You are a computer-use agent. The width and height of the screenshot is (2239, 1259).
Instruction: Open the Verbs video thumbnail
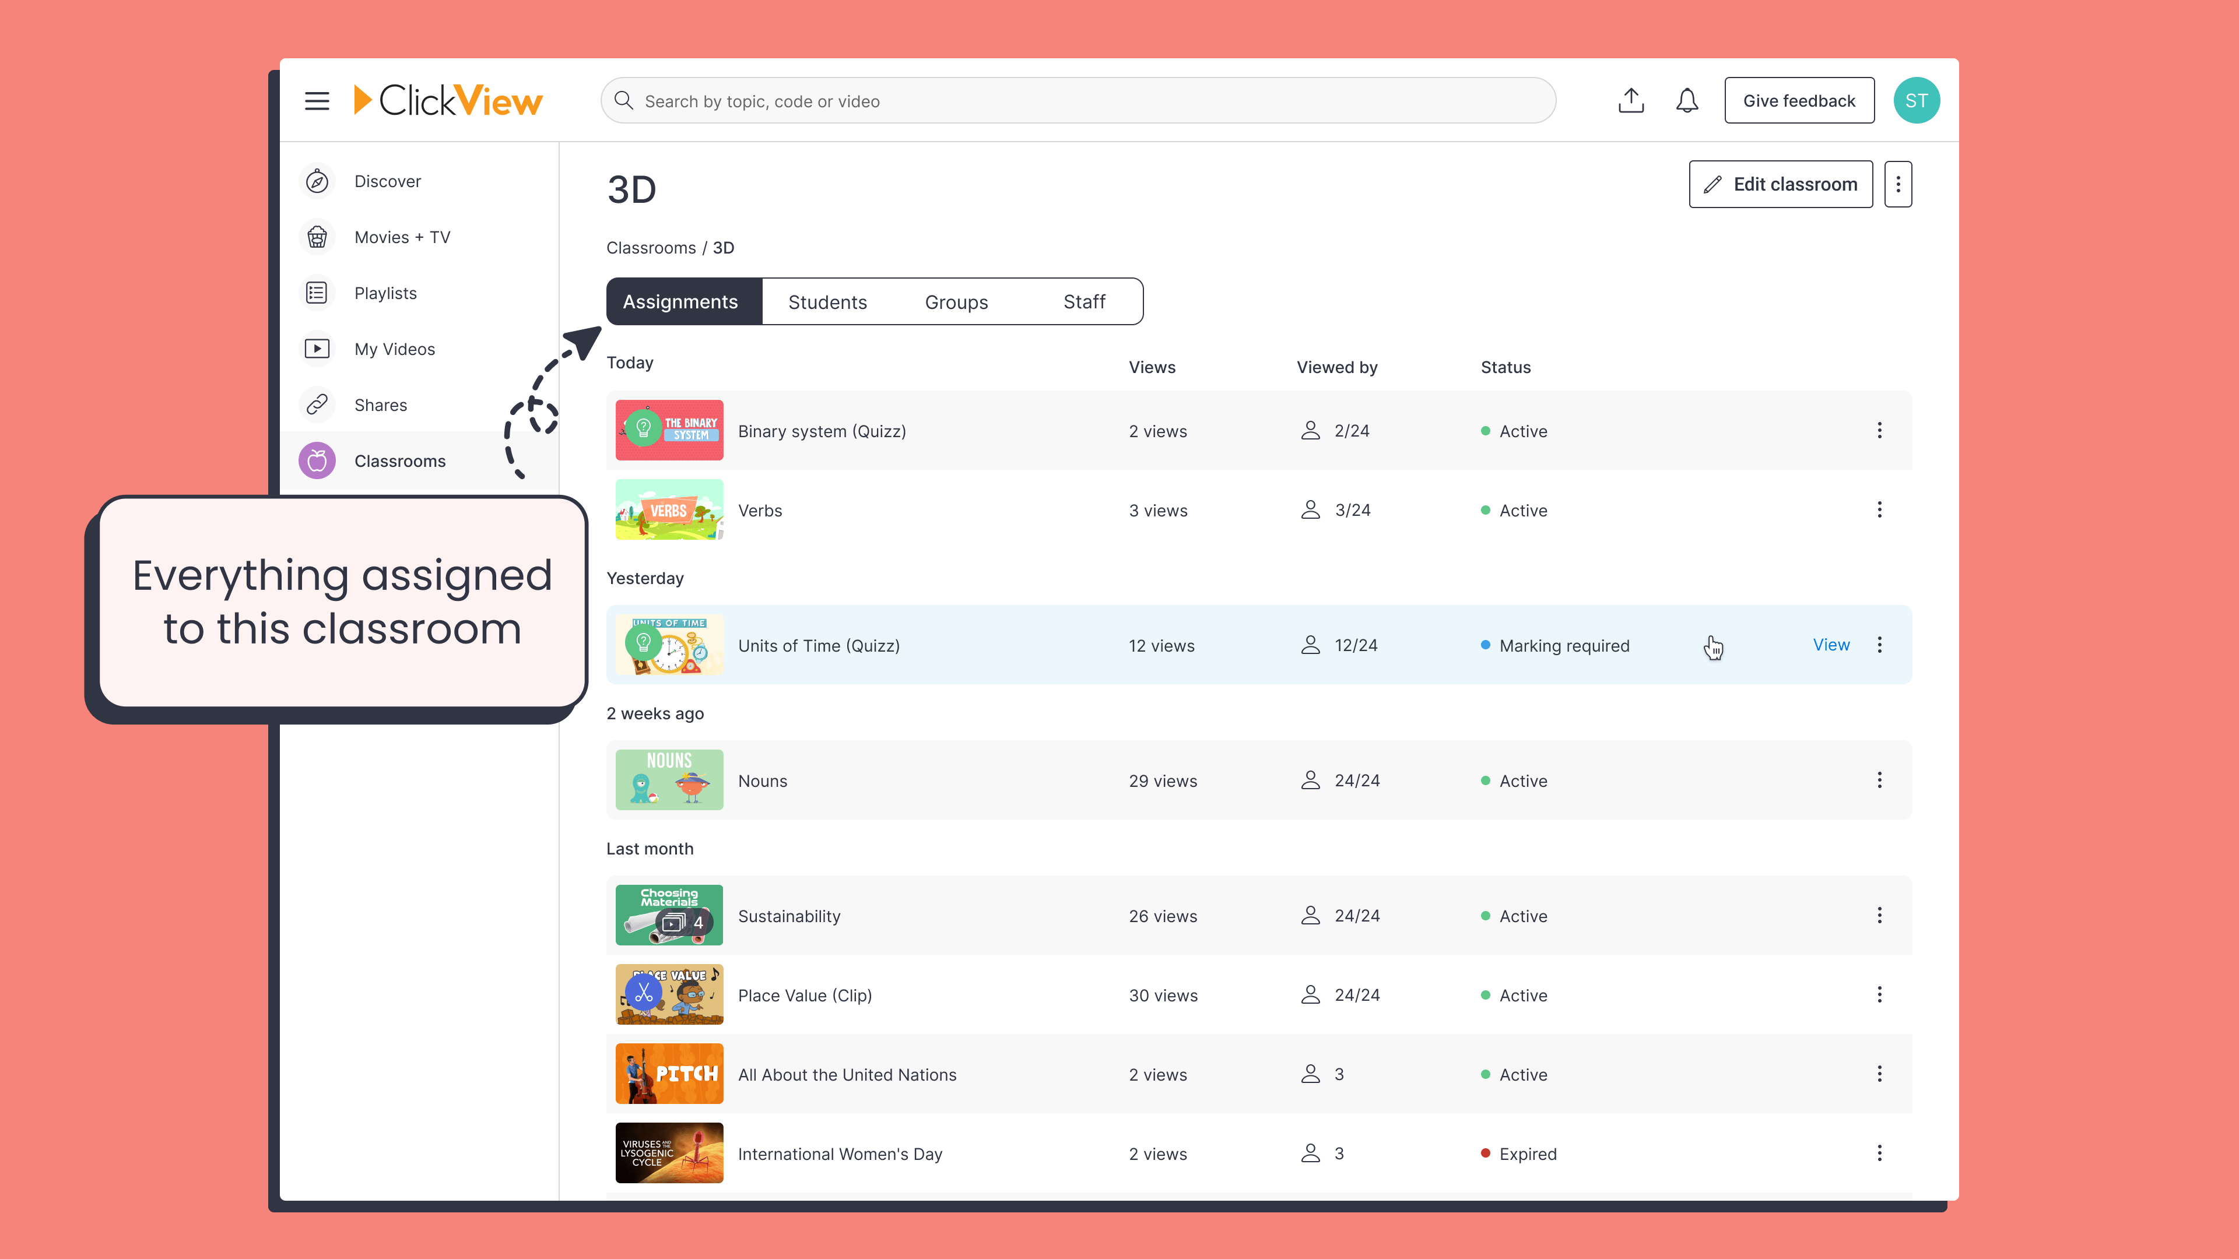coord(668,510)
